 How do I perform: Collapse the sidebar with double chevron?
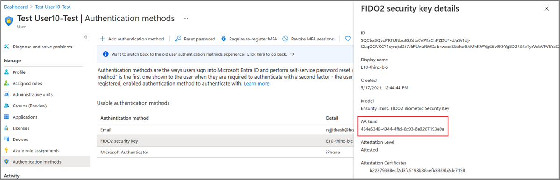click(x=86, y=37)
